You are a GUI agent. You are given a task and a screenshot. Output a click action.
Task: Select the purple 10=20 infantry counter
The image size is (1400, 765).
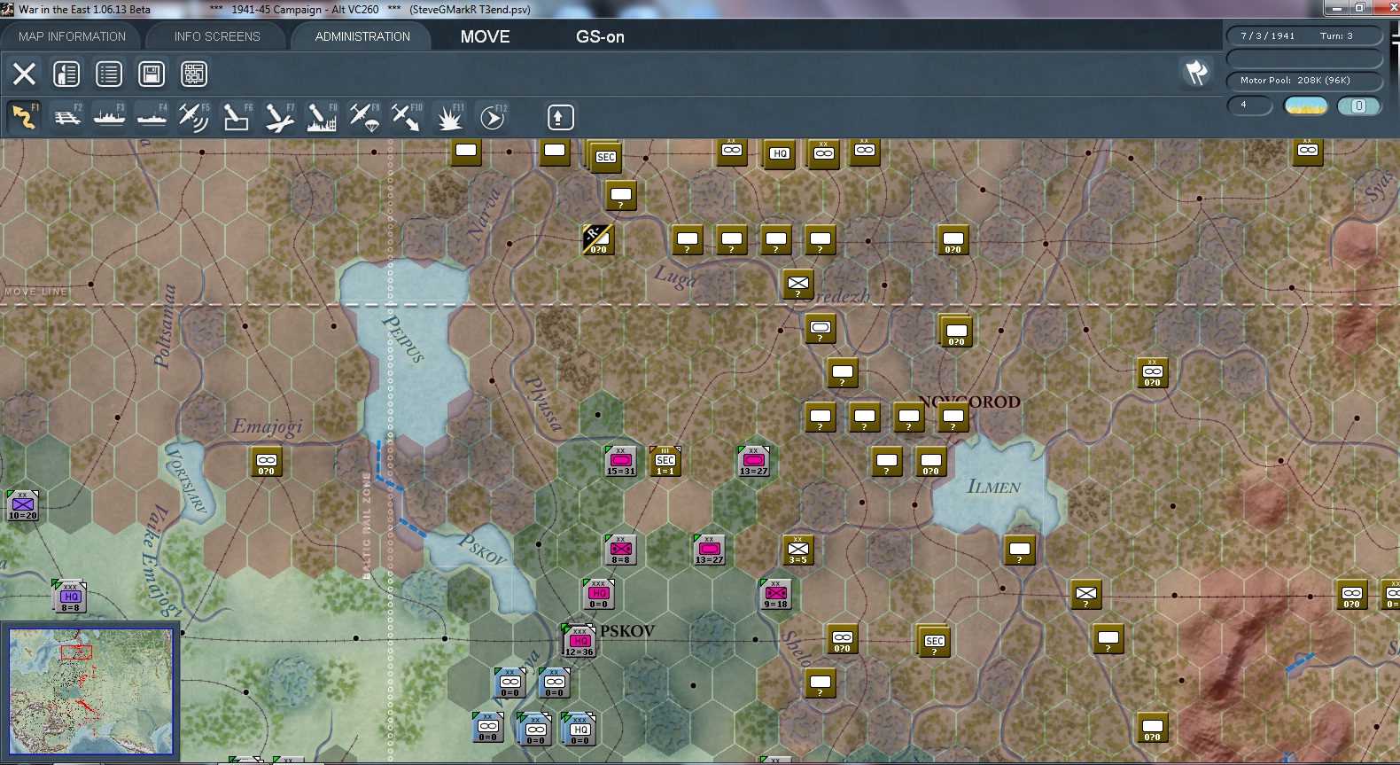[23, 505]
